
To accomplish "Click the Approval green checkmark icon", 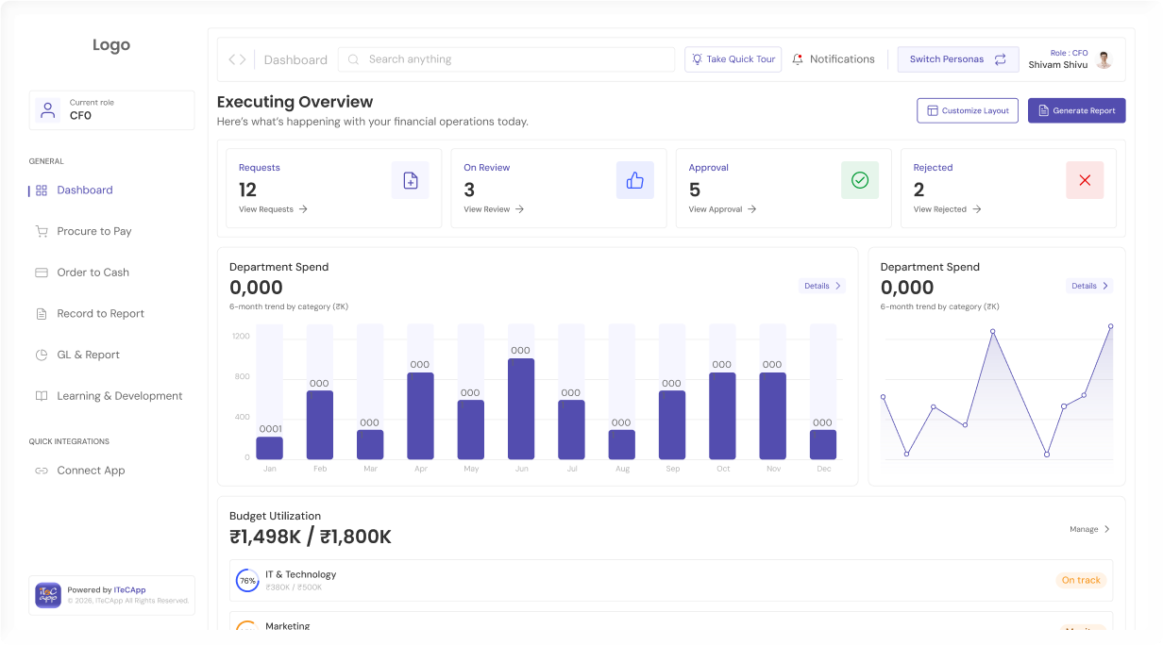I will tap(860, 180).
